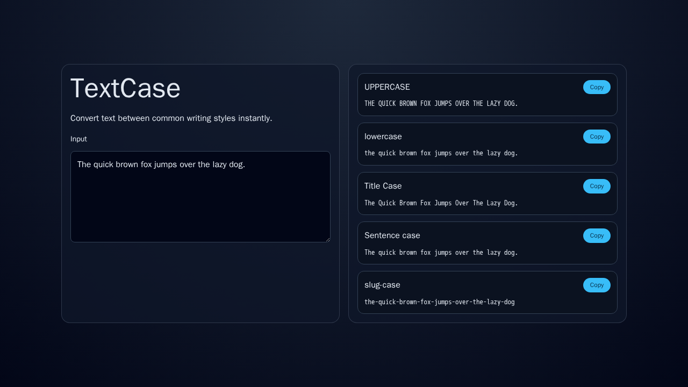Select the lowercase output text

point(441,153)
